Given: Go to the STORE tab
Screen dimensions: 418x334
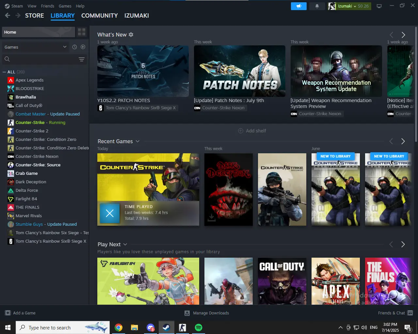Looking at the screenshot, I should (34, 16).
